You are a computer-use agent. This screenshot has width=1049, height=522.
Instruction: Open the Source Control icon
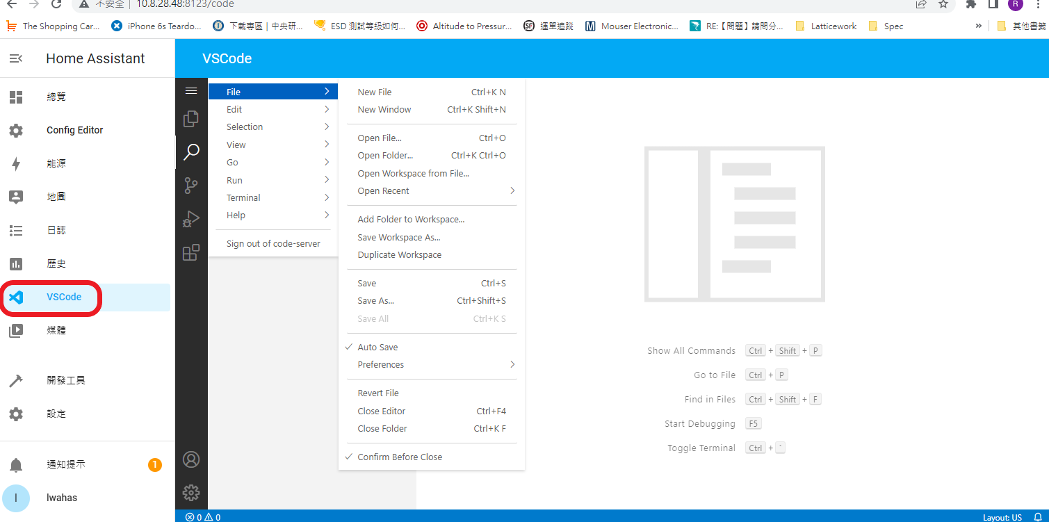click(191, 186)
